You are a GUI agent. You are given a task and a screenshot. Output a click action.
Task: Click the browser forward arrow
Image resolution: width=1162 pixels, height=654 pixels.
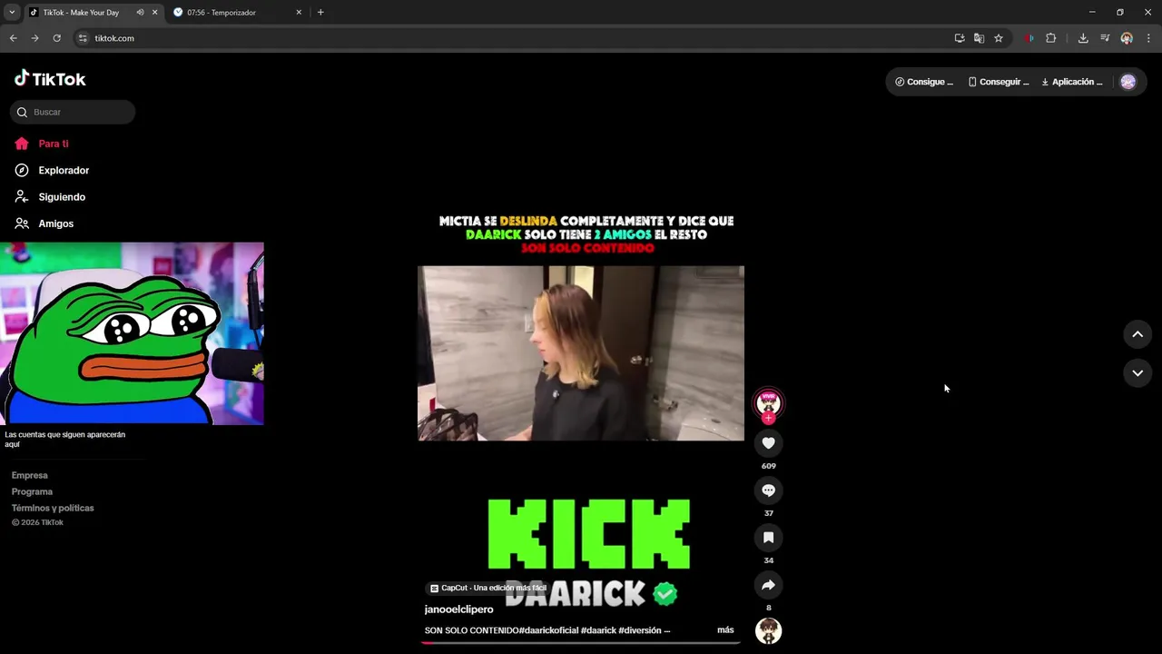[34, 38]
